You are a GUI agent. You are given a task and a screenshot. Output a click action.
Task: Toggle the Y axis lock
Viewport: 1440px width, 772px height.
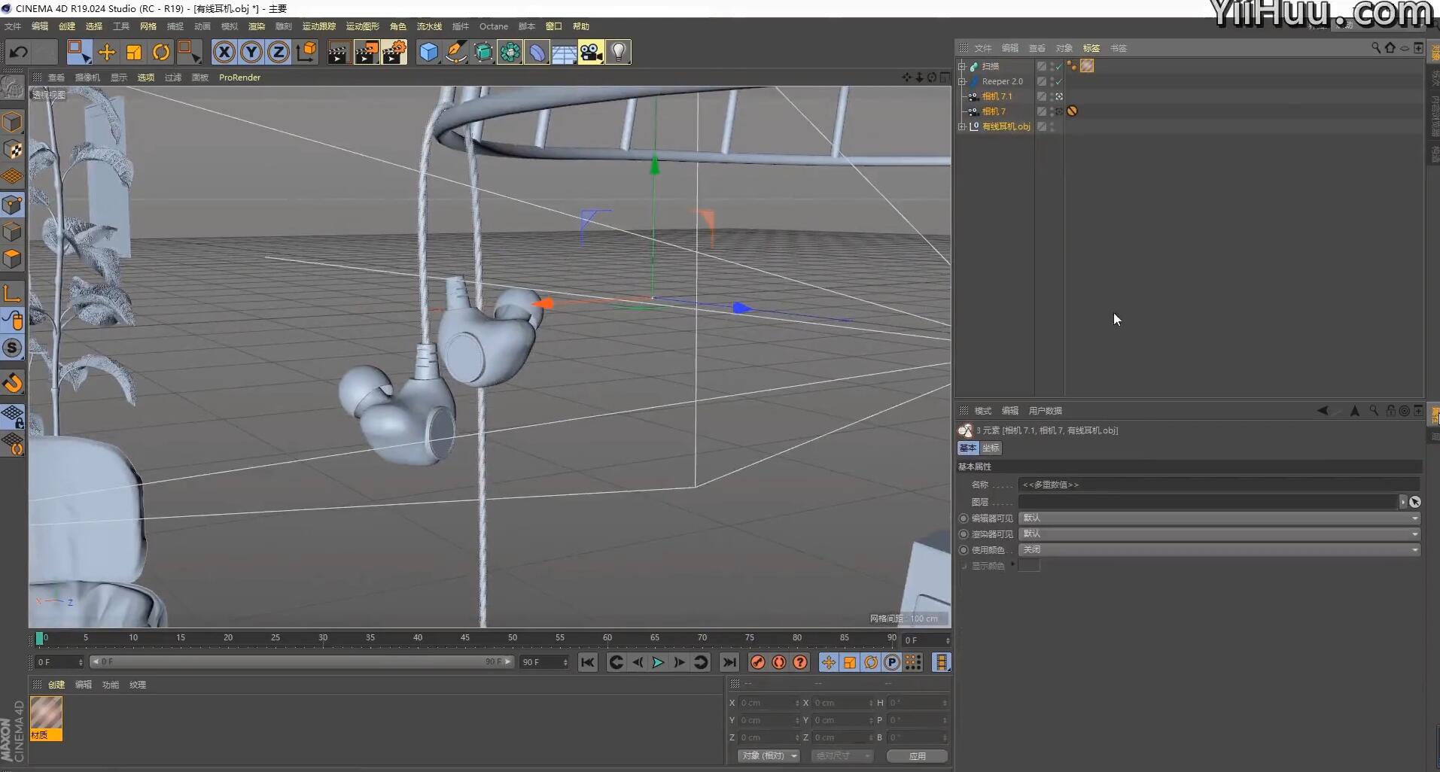251,52
